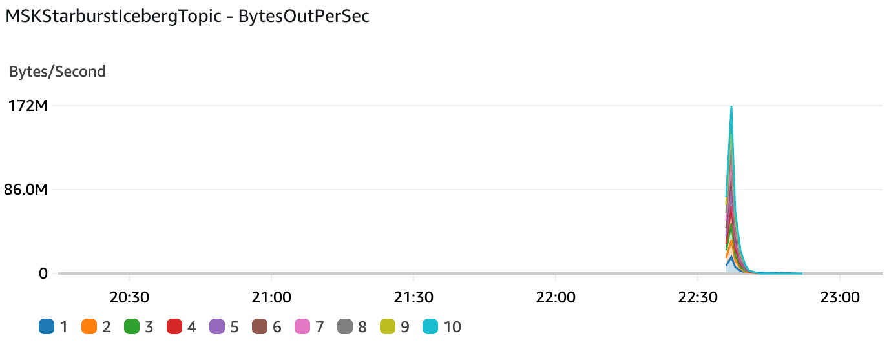Toggle the brown legend swatch for series 6
The height and width of the screenshot is (347, 889).
pos(260,327)
